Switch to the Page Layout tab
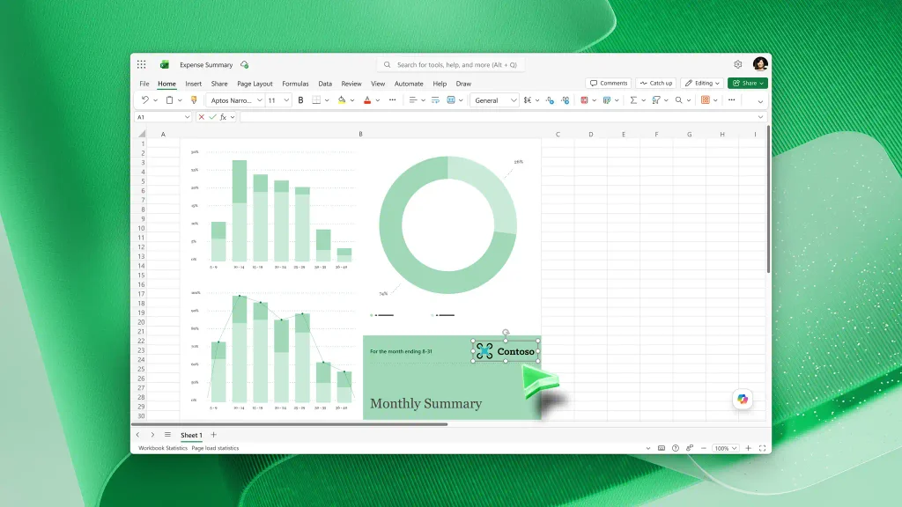902x507 pixels. [x=255, y=84]
